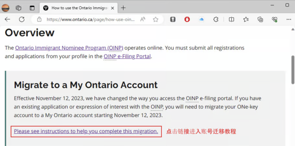
Task: Click the ontario.ca address bar
Action: click(90, 19)
